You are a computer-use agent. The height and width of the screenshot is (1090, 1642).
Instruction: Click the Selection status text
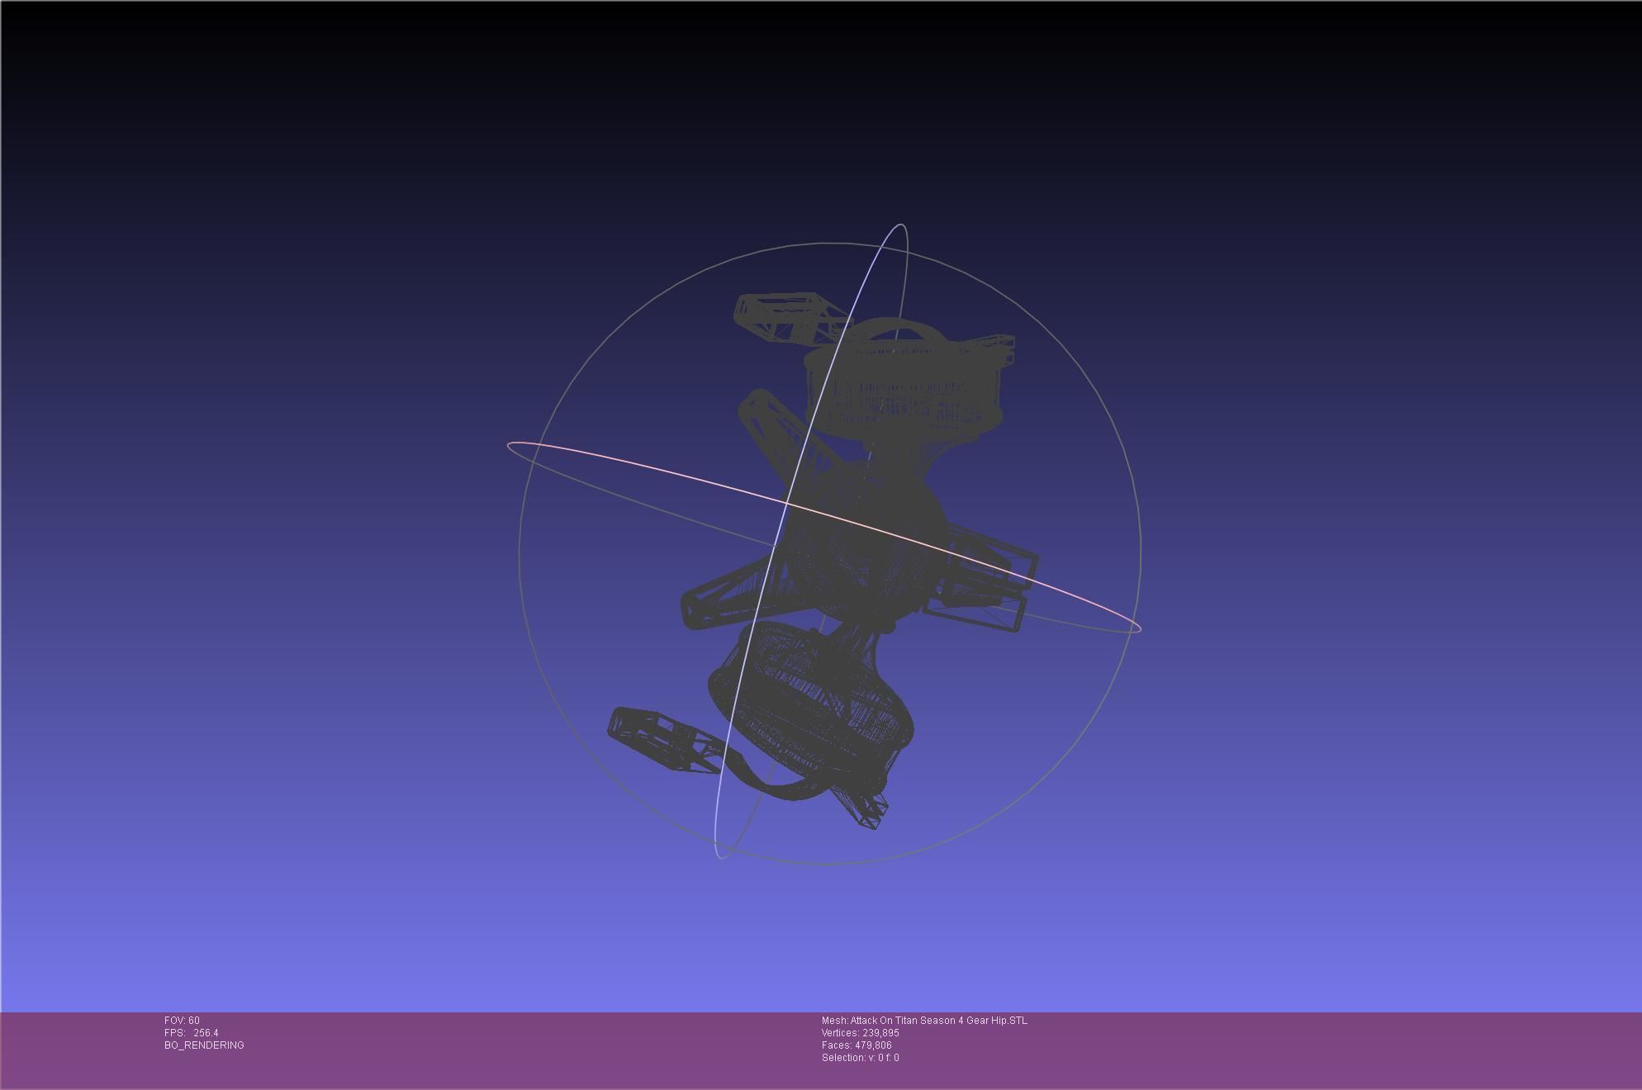[x=860, y=1058]
